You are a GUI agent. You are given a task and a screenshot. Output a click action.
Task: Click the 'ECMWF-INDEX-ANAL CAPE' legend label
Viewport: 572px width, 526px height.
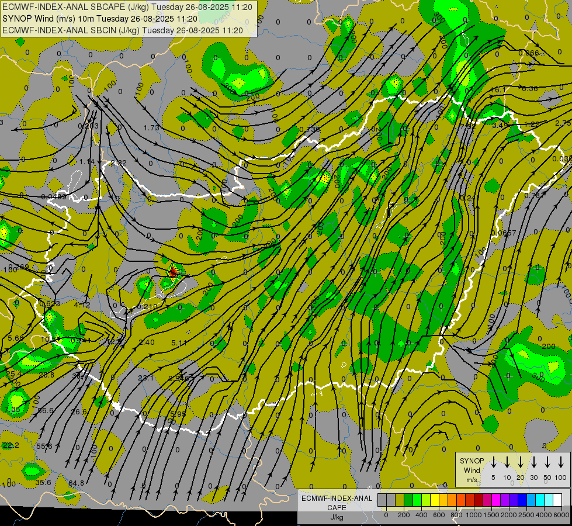(337, 503)
